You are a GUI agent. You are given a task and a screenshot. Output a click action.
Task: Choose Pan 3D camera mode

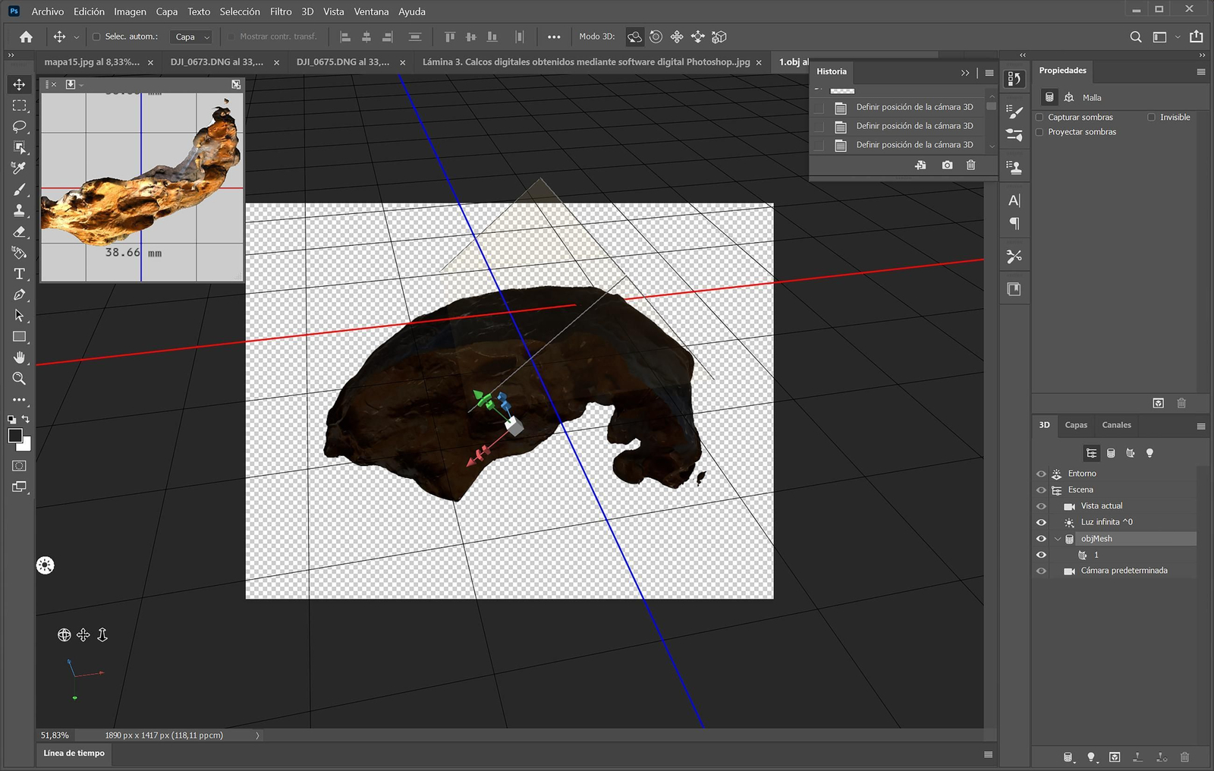tap(677, 36)
